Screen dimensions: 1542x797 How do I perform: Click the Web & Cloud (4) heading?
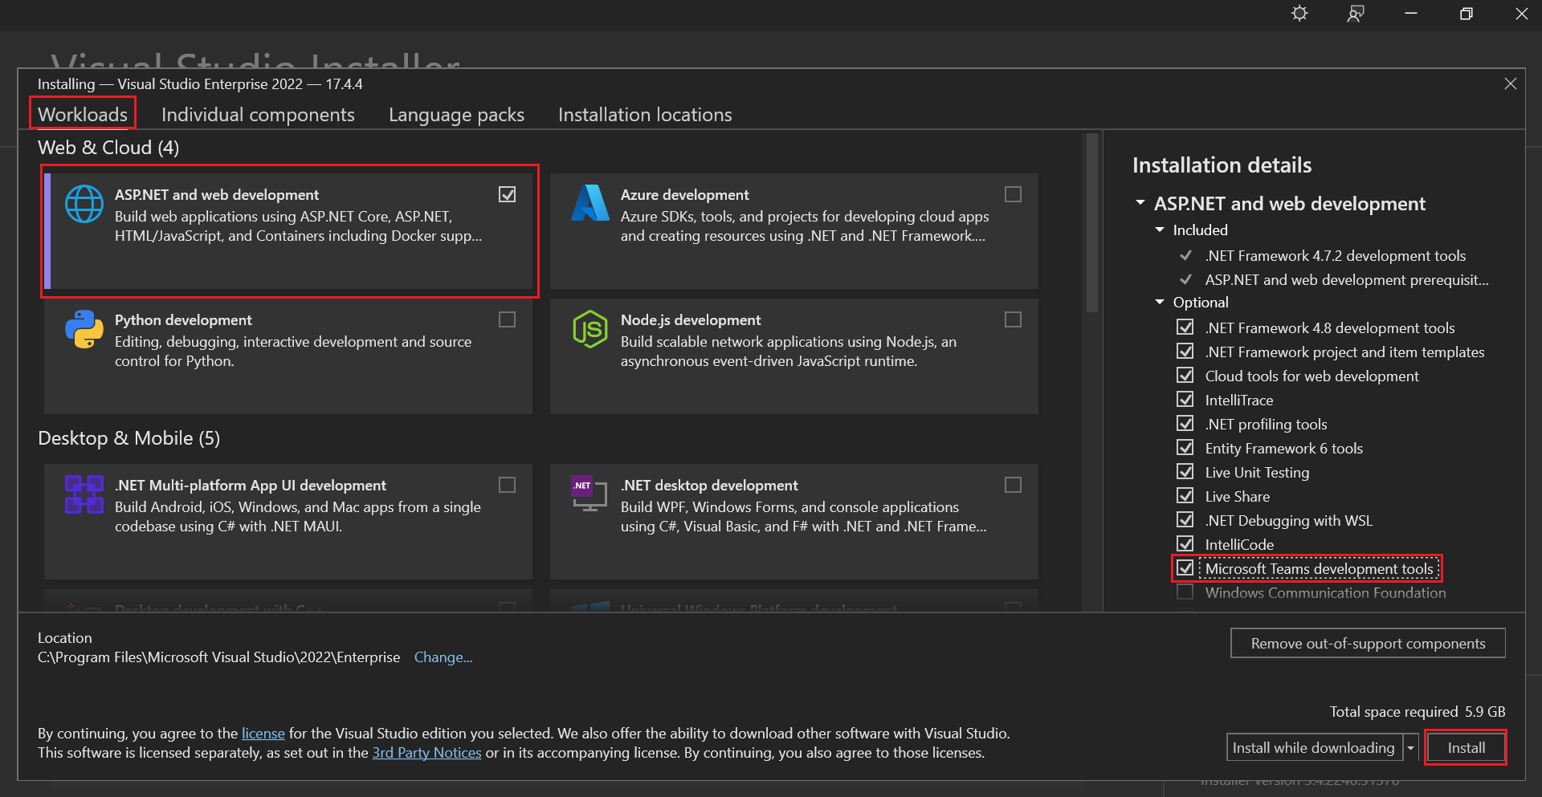pos(108,148)
